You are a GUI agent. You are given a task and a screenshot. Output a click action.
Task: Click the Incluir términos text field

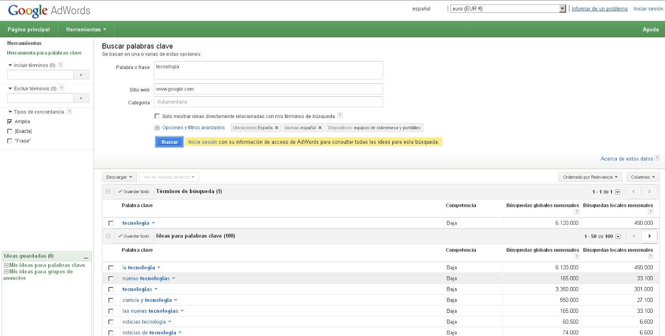click(40, 75)
